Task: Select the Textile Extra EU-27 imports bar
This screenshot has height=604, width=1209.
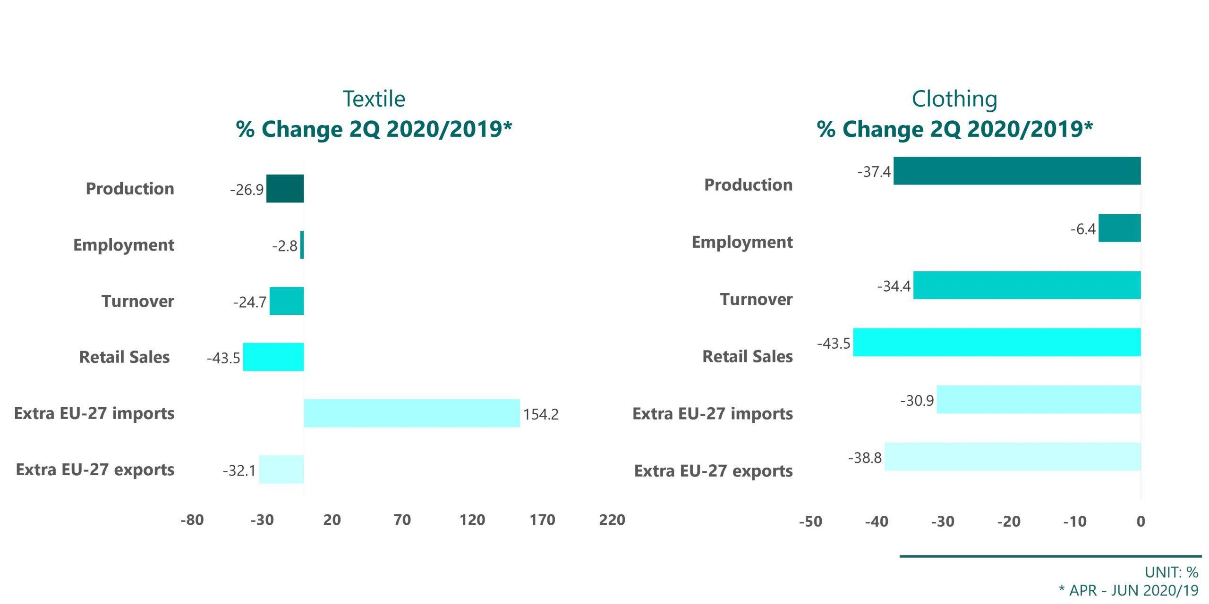Action: [x=412, y=413]
